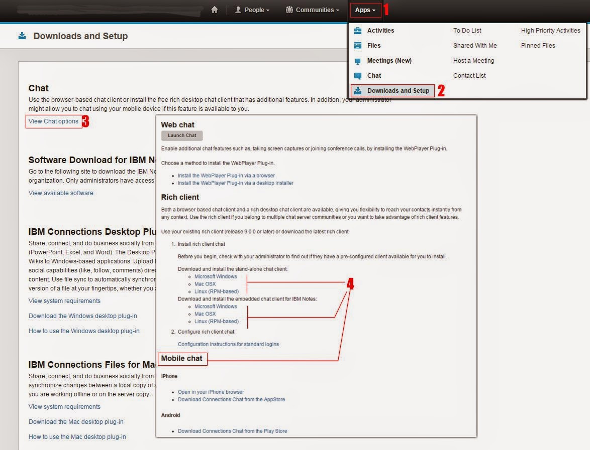
Task: Click View Chat options link
Action: coord(53,121)
